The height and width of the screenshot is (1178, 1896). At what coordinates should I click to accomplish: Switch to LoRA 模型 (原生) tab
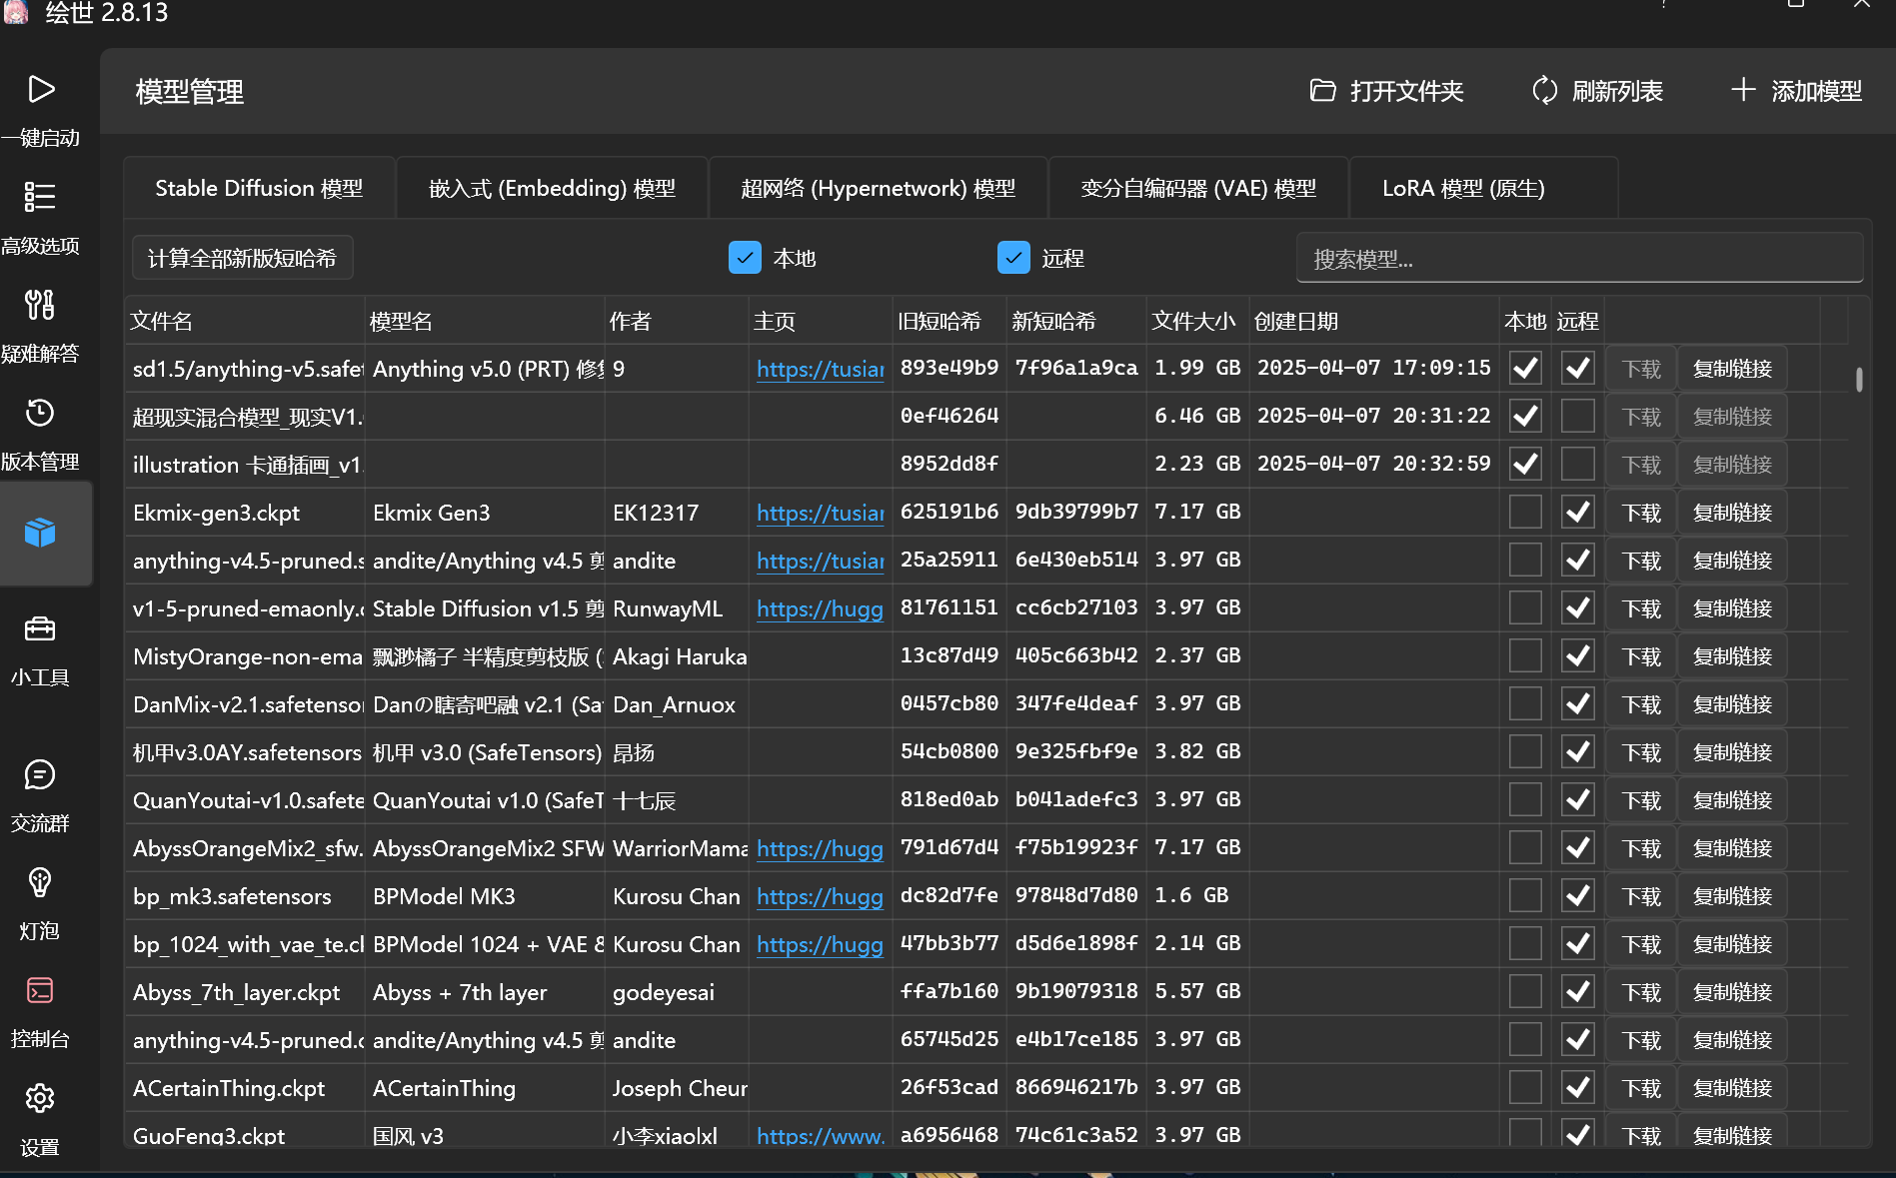[1483, 188]
